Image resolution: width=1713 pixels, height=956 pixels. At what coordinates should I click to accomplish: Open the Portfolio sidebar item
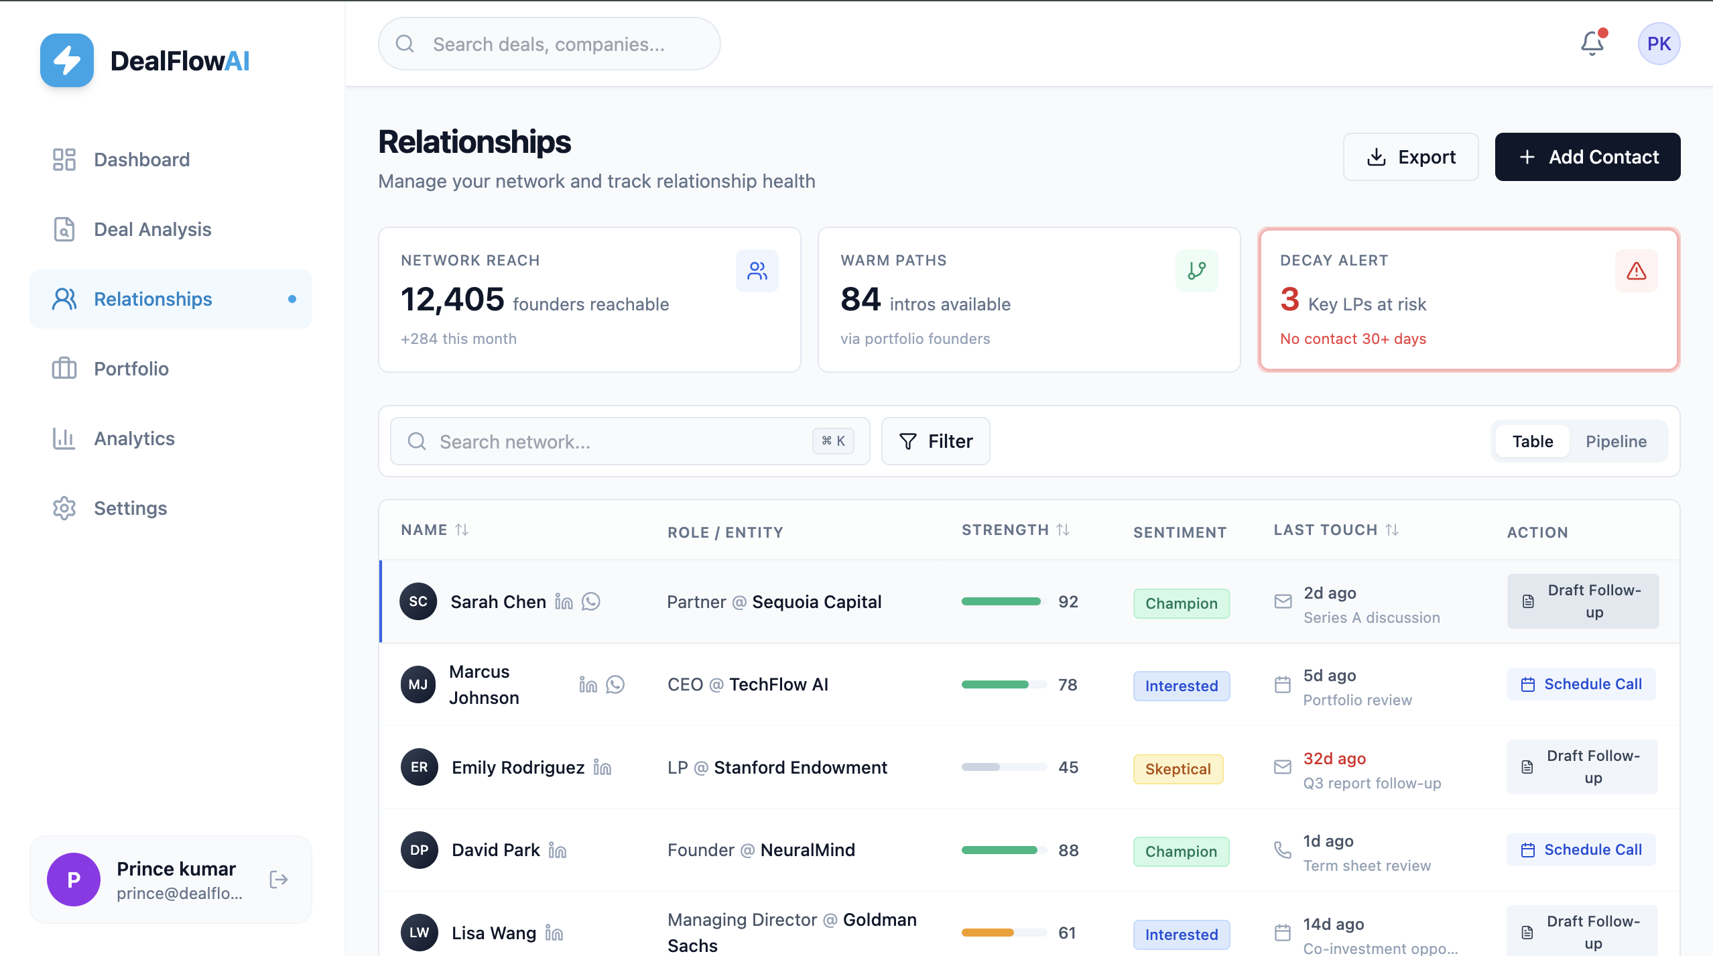click(x=131, y=369)
